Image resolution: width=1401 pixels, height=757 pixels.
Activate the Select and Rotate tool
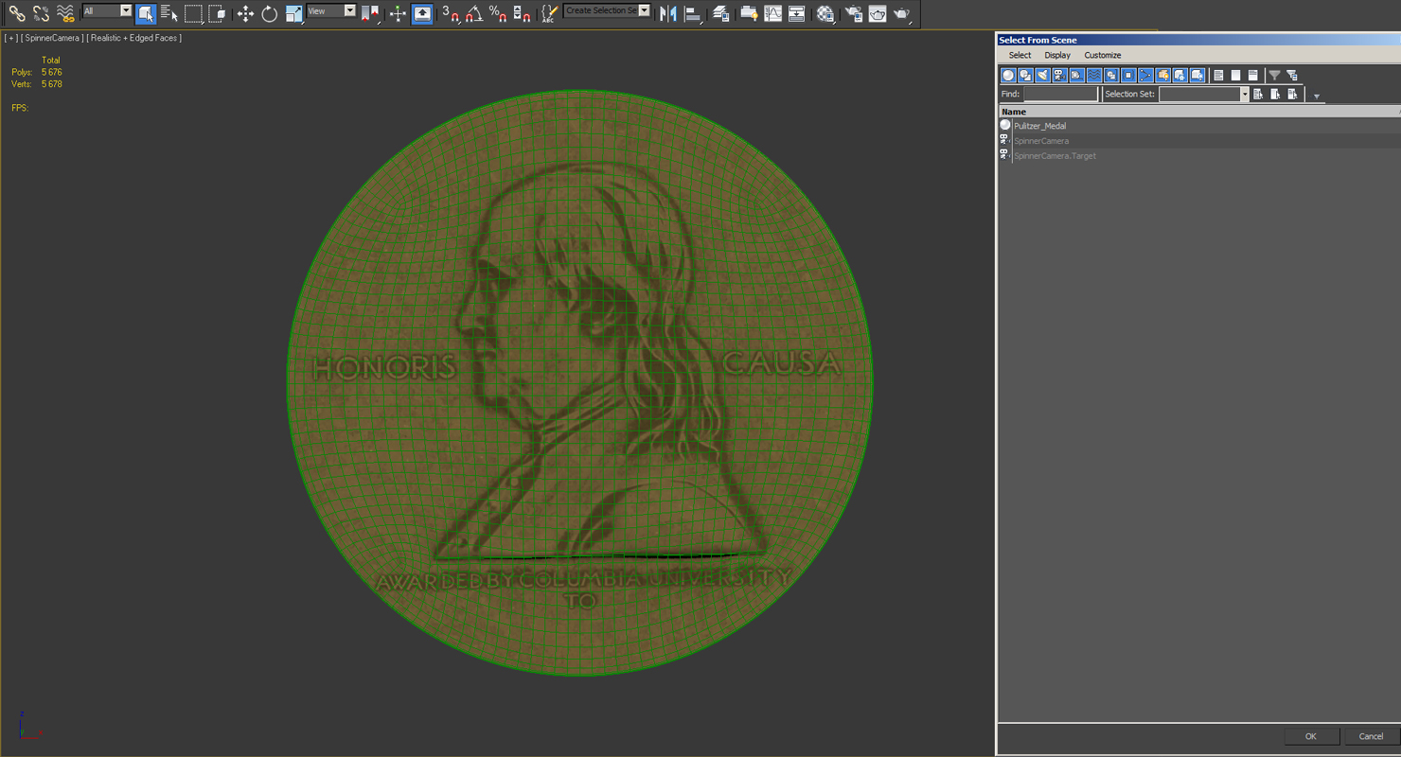pyautogui.click(x=270, y=13)
